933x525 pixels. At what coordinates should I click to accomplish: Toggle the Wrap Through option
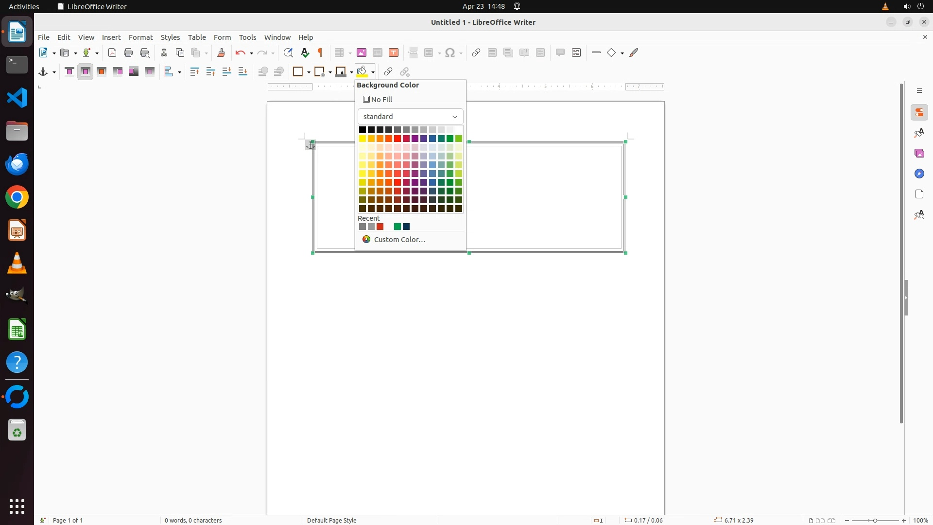coord(150,72)
